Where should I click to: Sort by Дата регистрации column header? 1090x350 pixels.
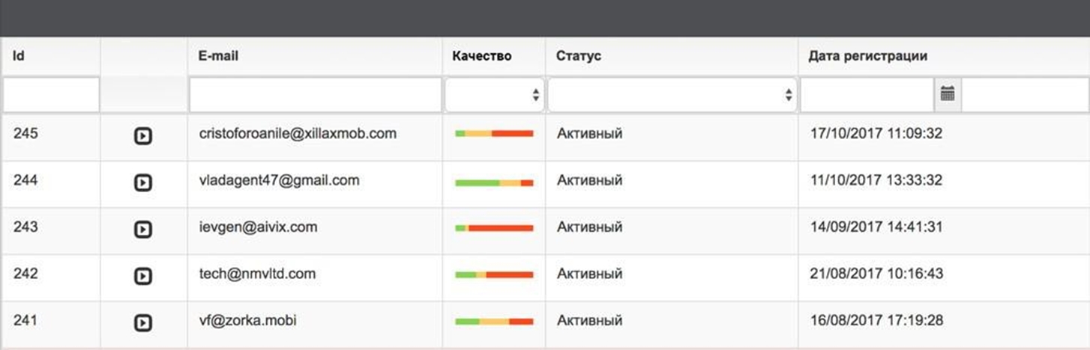coord(868,56)
